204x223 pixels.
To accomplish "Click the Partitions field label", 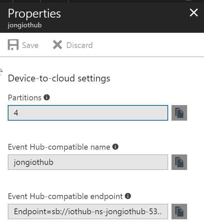I will (25, 98).
